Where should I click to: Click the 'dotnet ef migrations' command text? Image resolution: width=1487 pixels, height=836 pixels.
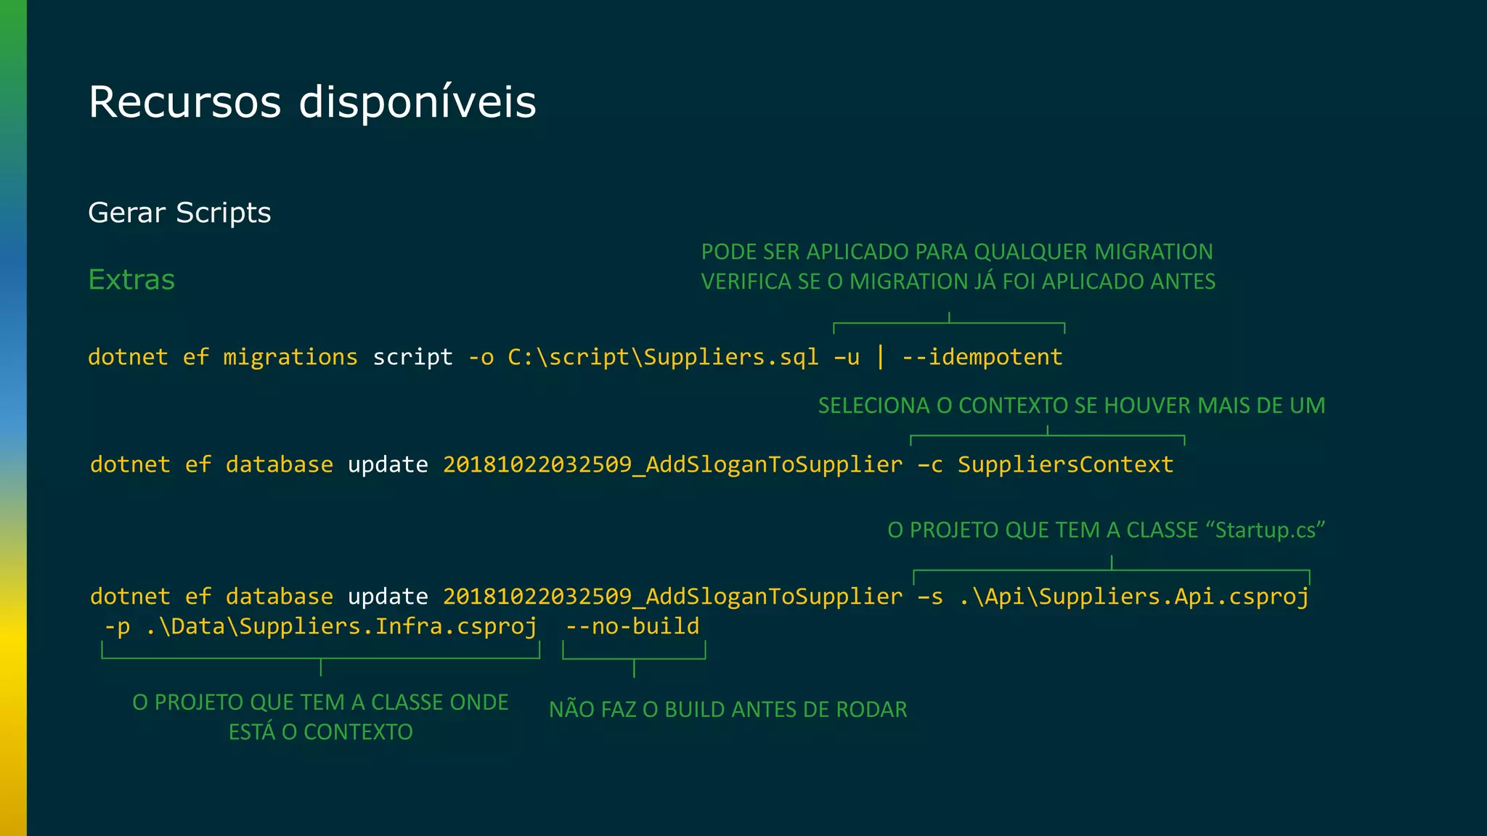(223, 357)
